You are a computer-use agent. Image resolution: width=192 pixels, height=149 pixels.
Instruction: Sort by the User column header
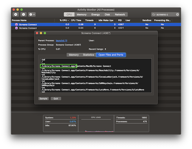(x=128, y=20)
